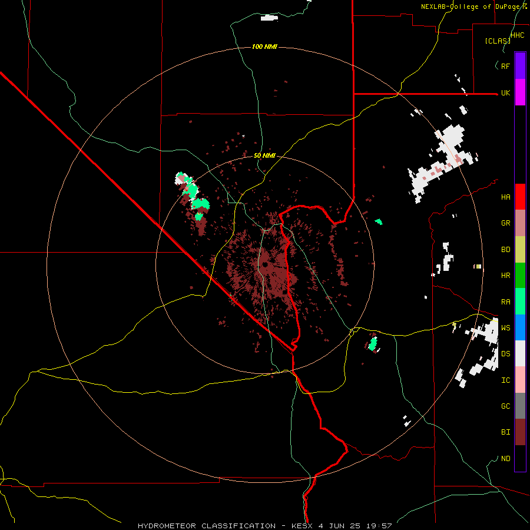Click the UK legend label

[505, 93]
